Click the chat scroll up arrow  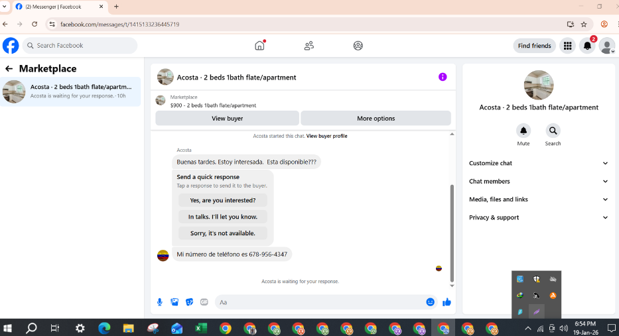tap(452, 134)
